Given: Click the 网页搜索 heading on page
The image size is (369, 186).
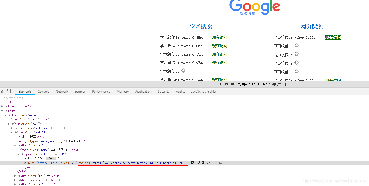Looking at the screenshot, I should [x=312, y=26].
